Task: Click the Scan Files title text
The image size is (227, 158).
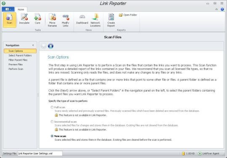Action: tap(113, 37)
